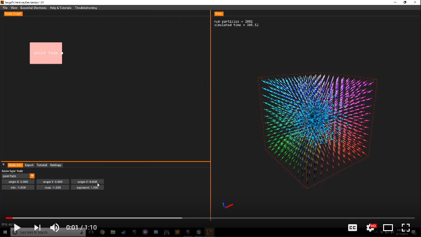Select the point fade node
Screen dimensions: 421x237
point(46,53)
